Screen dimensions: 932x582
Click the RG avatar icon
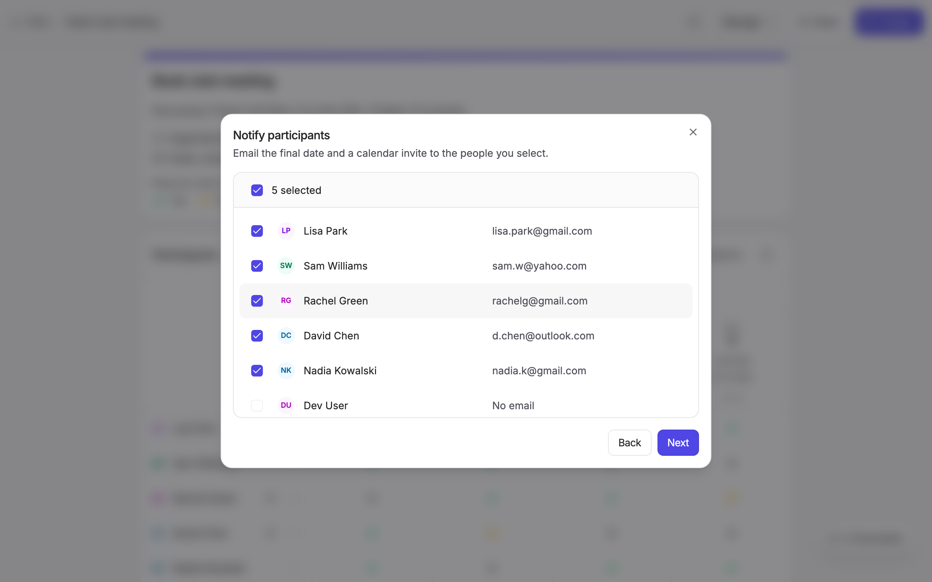pyautogui.click(x=286, y=300)
